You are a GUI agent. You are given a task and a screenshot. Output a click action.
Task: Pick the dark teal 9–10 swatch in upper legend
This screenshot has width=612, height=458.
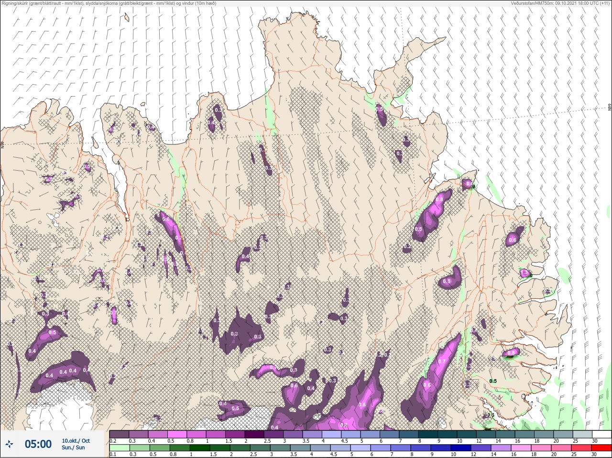pyautogui.click(x=448, y=434)
